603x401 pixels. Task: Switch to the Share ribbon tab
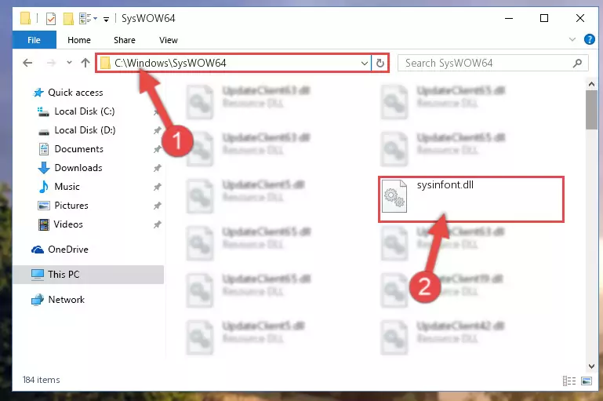tap(125, 40)
